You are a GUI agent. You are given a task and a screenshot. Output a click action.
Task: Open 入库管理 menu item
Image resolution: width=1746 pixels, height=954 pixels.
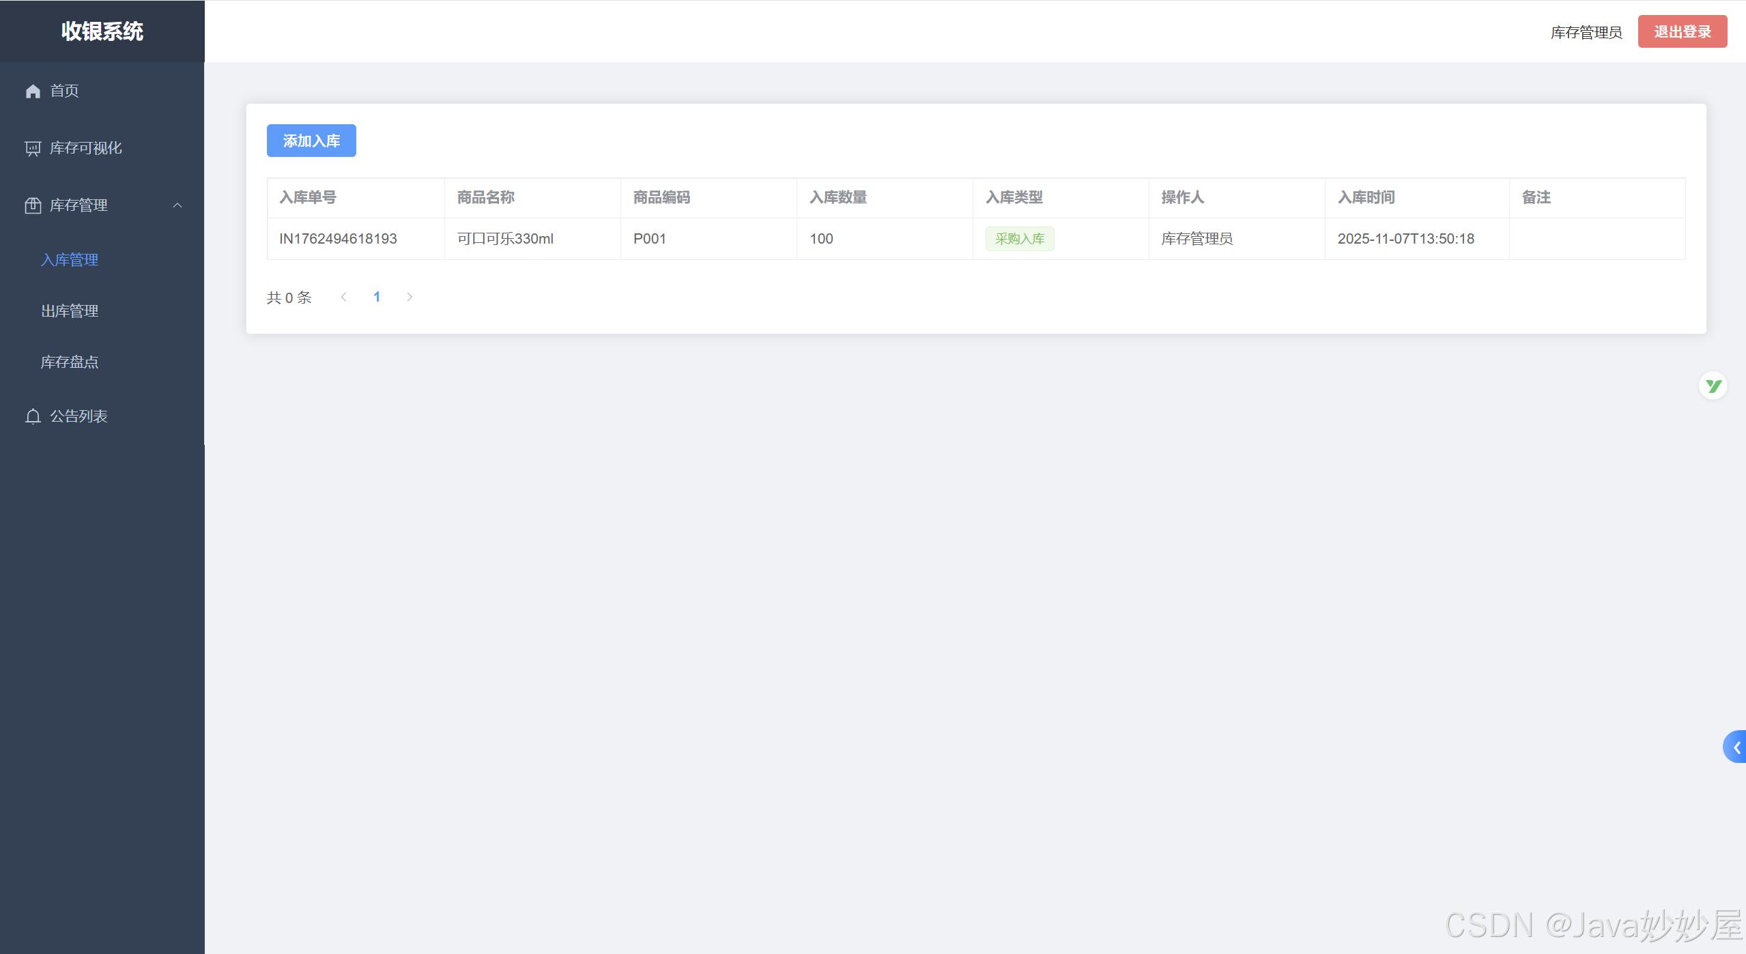point(70,260)
